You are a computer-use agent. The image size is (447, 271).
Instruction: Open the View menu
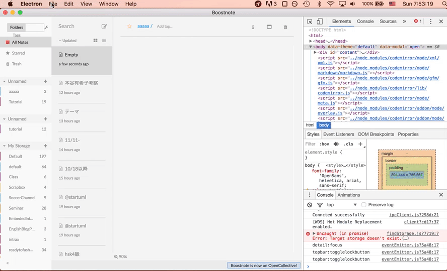tap(86, 4)
